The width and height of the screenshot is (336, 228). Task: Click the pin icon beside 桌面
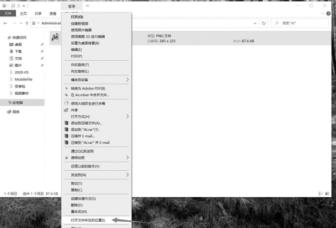tap(42, 44)
